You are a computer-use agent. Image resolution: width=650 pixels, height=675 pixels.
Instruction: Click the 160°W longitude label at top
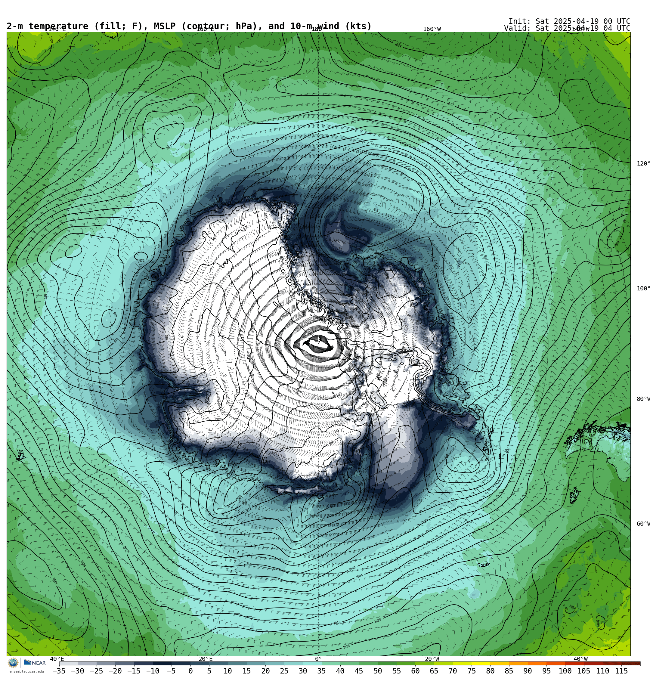point(432,29)
